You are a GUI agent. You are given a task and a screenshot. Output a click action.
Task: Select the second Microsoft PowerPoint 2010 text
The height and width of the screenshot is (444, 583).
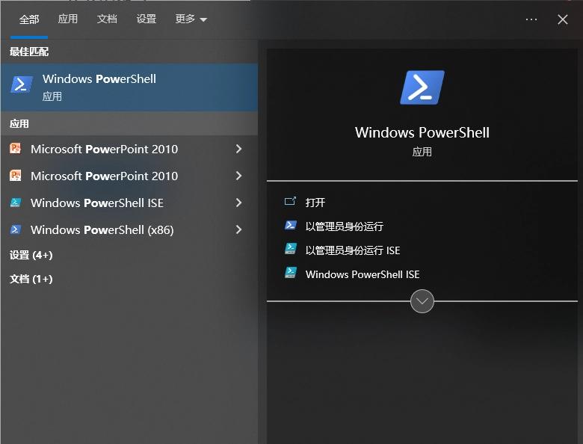(105, 176)
